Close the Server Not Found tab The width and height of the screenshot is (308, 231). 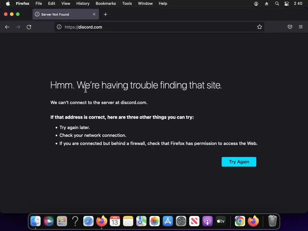pos(94,14)
